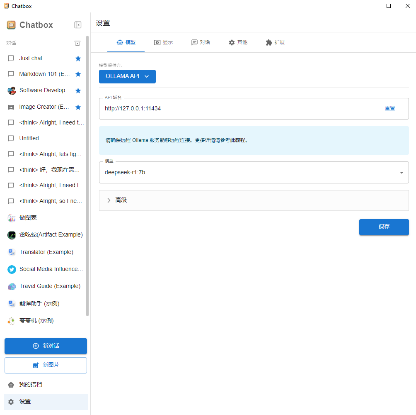Open 我的搭档 my copilots
This screenshot has width=416, height=415.
46,385
